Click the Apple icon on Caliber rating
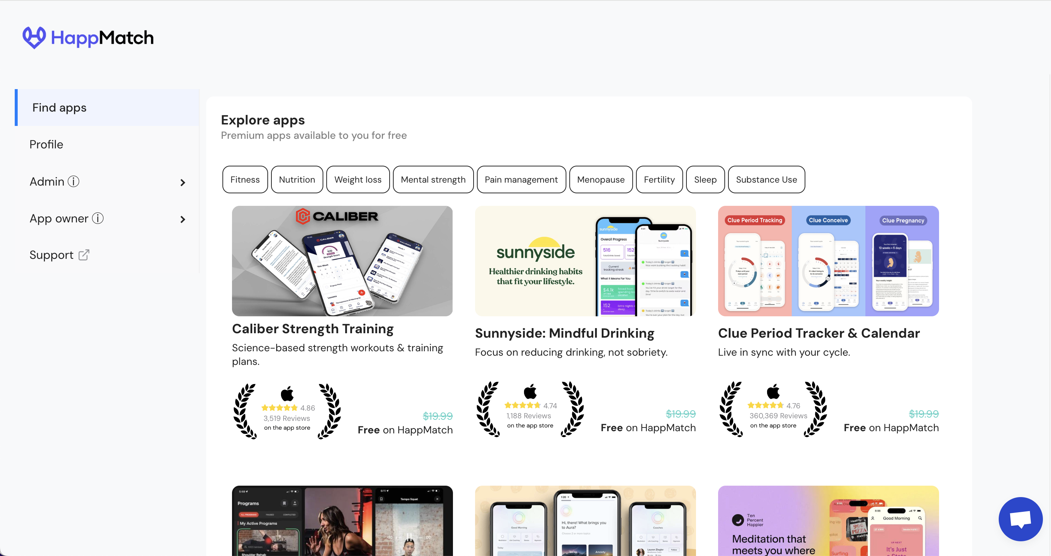This screenshot has width=1051, height=556. [x=287, y=394]
